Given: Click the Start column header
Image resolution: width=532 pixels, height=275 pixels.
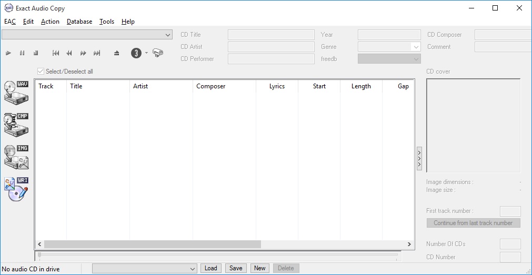Looking at the screenshot, I should tap(319, 86).
